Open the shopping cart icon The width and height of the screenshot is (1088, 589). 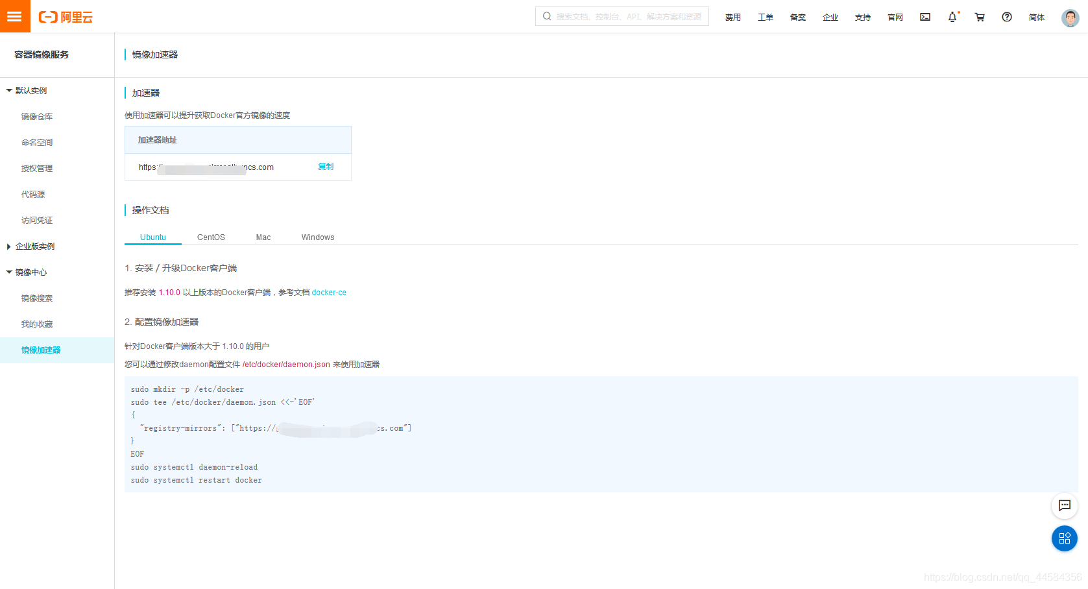click(980, 17)
